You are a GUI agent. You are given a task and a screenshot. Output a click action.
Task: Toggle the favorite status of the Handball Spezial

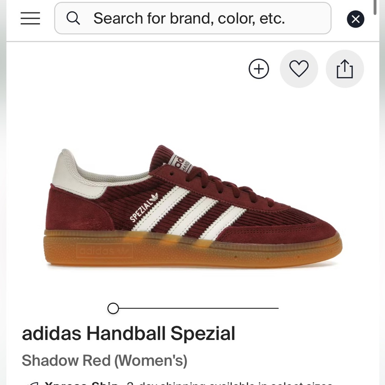pos(299,69)
